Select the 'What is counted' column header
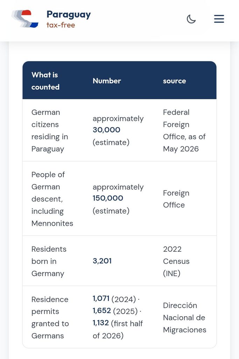Viewport: 239px width, 359px height. click(x=45, y=81)
